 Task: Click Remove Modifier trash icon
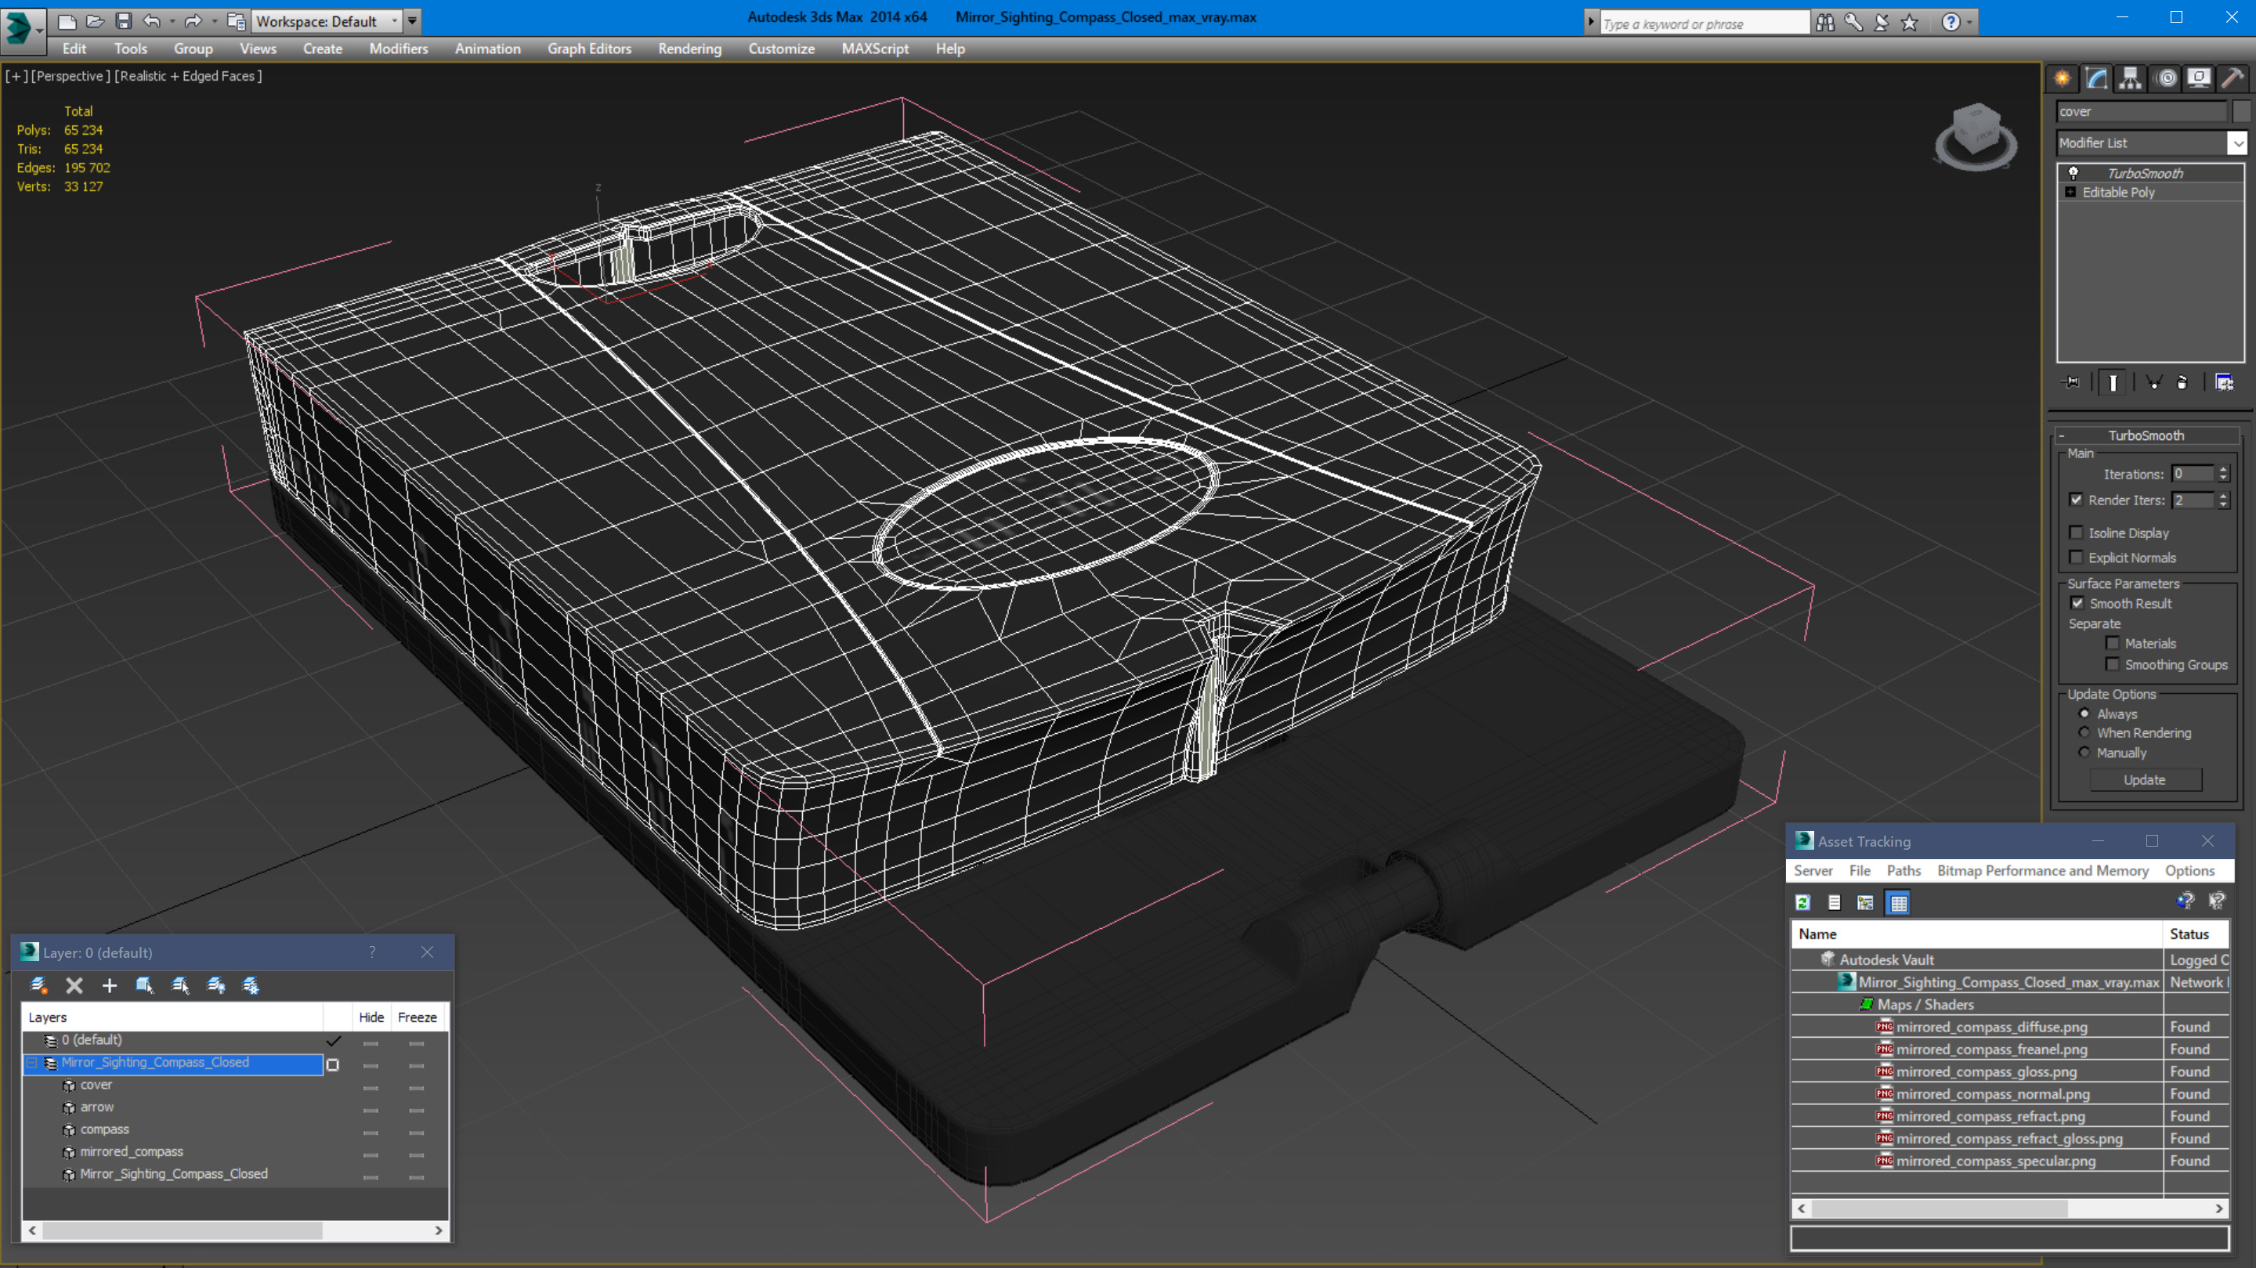point(2182,381)
